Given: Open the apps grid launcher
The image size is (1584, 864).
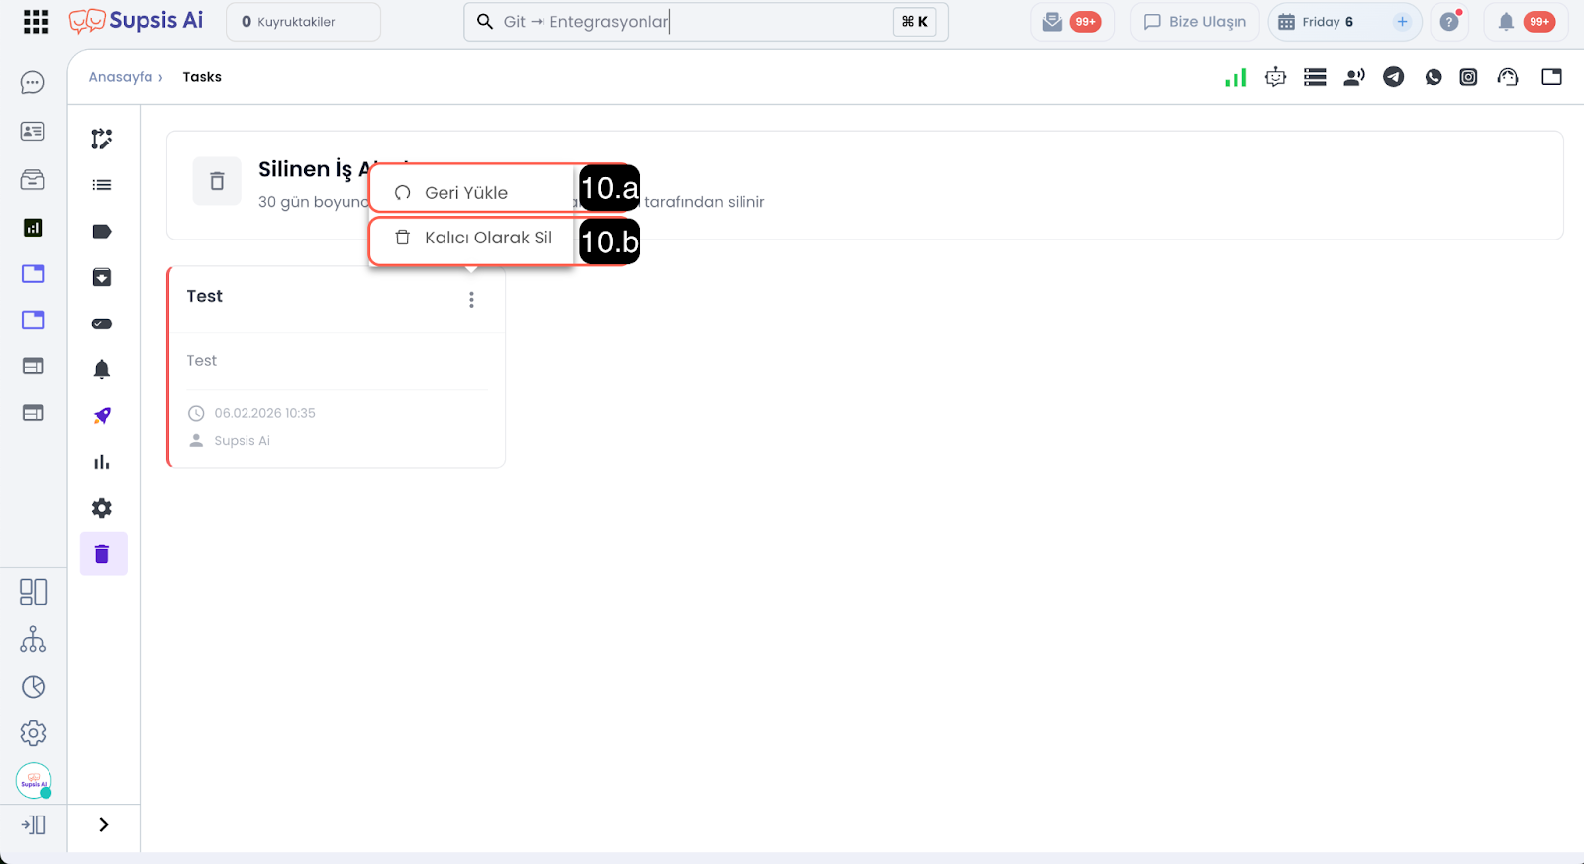Looking at the screenshot, I should click(x=36, y=22).
